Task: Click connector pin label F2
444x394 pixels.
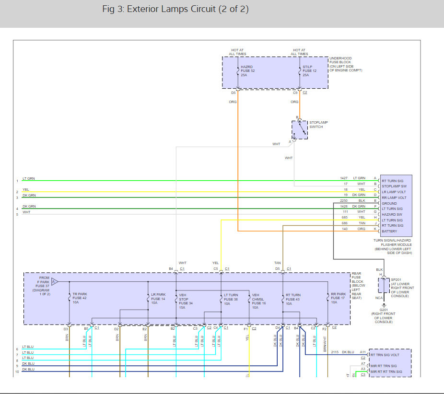Action: tap(324, 329)
